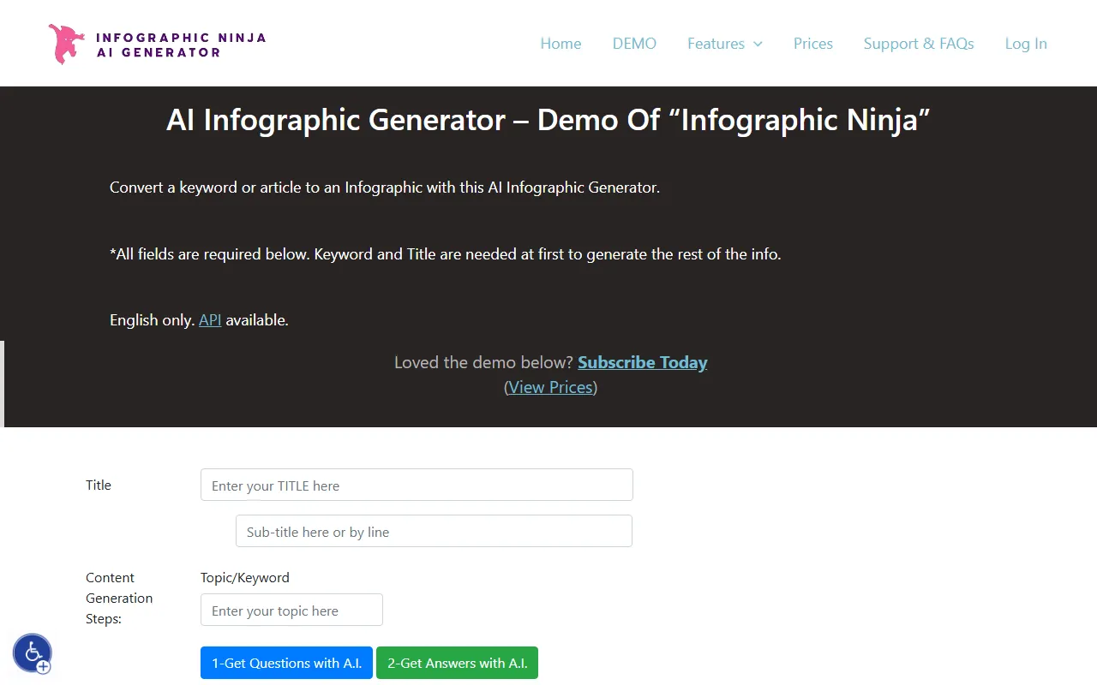1097x685 pixels.
Task: Select DEMO in the navigation bar
Action: tap(634, 44)
